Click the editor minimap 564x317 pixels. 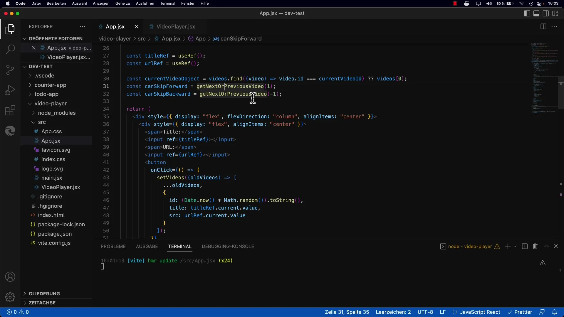pyautogui.click(x=544, y=79)
